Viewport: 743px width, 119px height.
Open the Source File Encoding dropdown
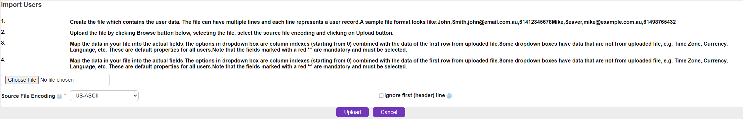coord(104,96)
